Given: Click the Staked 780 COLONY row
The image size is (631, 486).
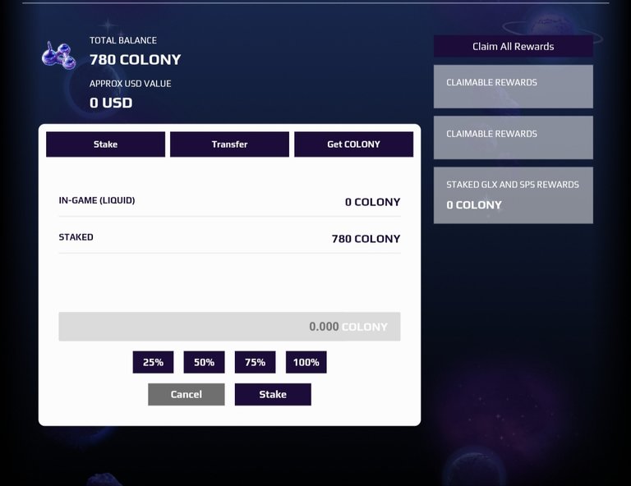Looking at the screenshot, I should click(x=229, y=238).
